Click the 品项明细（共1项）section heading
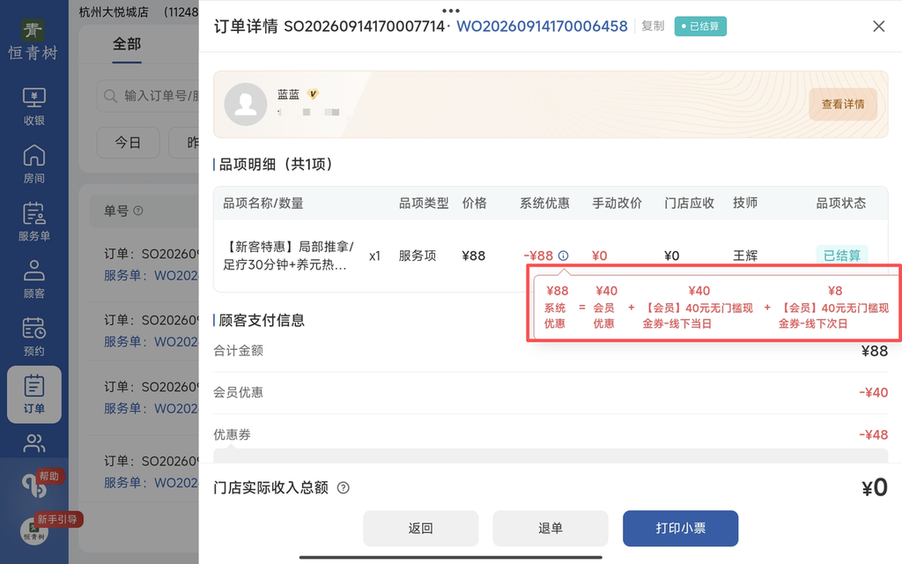Image resolution: width=902 pixels, height=564 pixels. point(276,165)
